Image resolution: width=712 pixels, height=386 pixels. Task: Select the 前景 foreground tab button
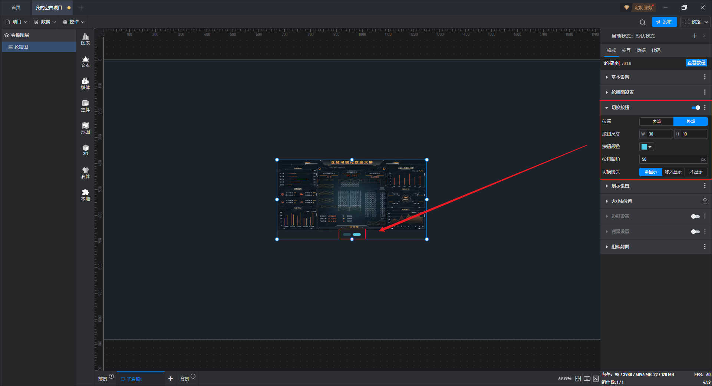[x=103, y=379]
